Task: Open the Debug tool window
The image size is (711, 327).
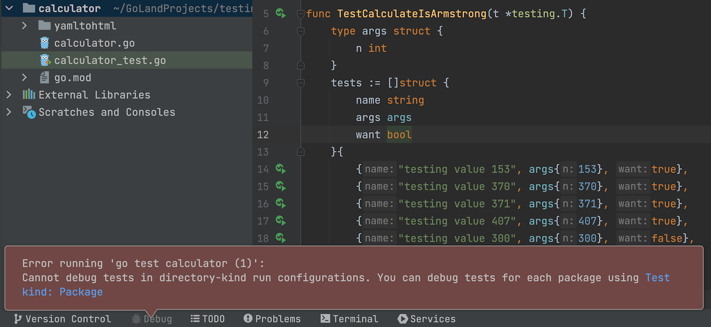Action: point(152,319)
